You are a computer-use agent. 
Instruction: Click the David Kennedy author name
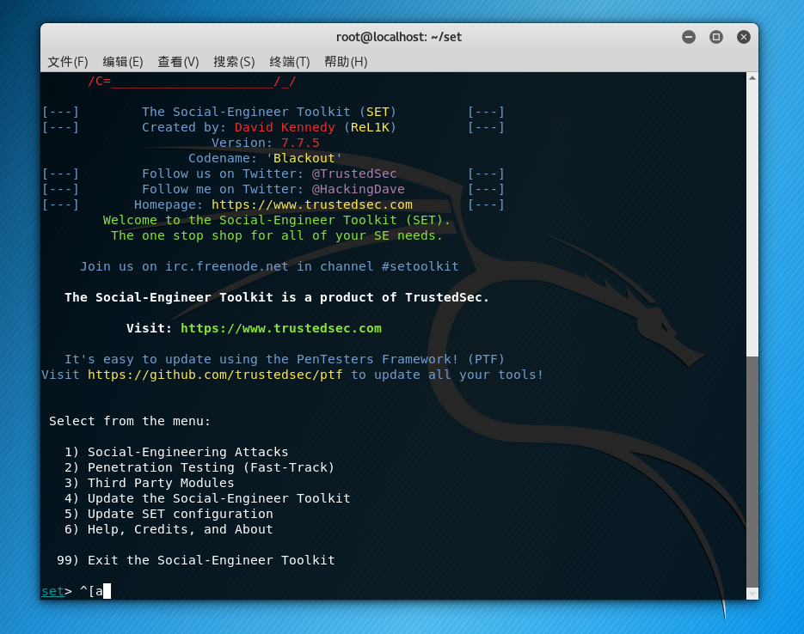coord(285,127)
